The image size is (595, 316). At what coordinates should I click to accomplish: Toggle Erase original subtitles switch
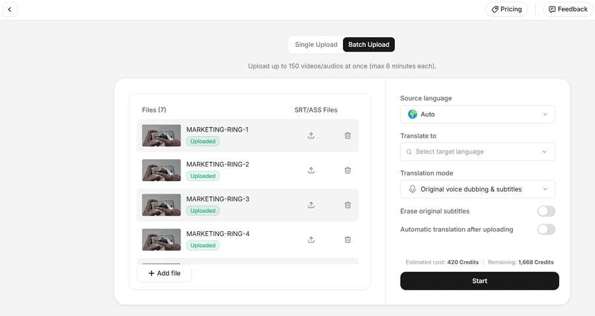coord(546,211)
